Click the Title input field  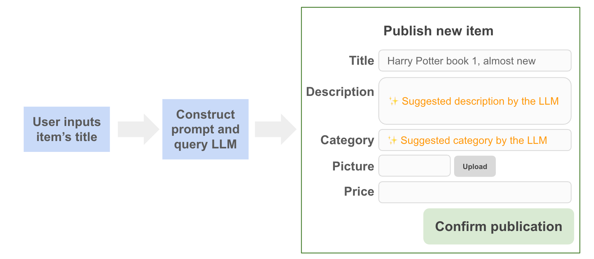(474, 61)
